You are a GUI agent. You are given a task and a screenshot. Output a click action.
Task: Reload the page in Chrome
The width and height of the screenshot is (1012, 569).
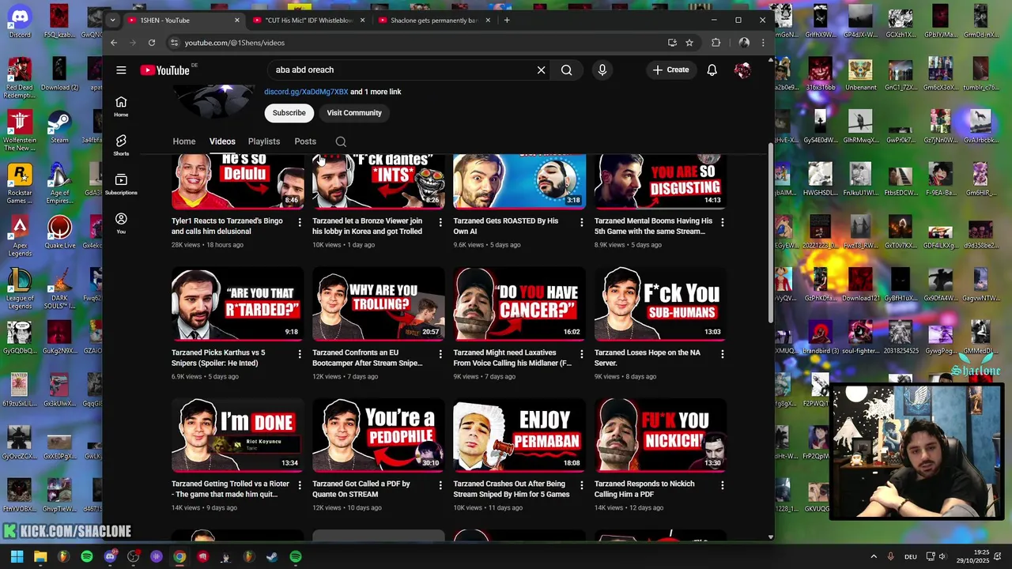pyautogui.click(x=152, y=43)
